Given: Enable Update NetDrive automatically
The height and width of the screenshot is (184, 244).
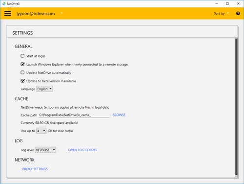Looking at the screenshot, I should pos(22,72).
